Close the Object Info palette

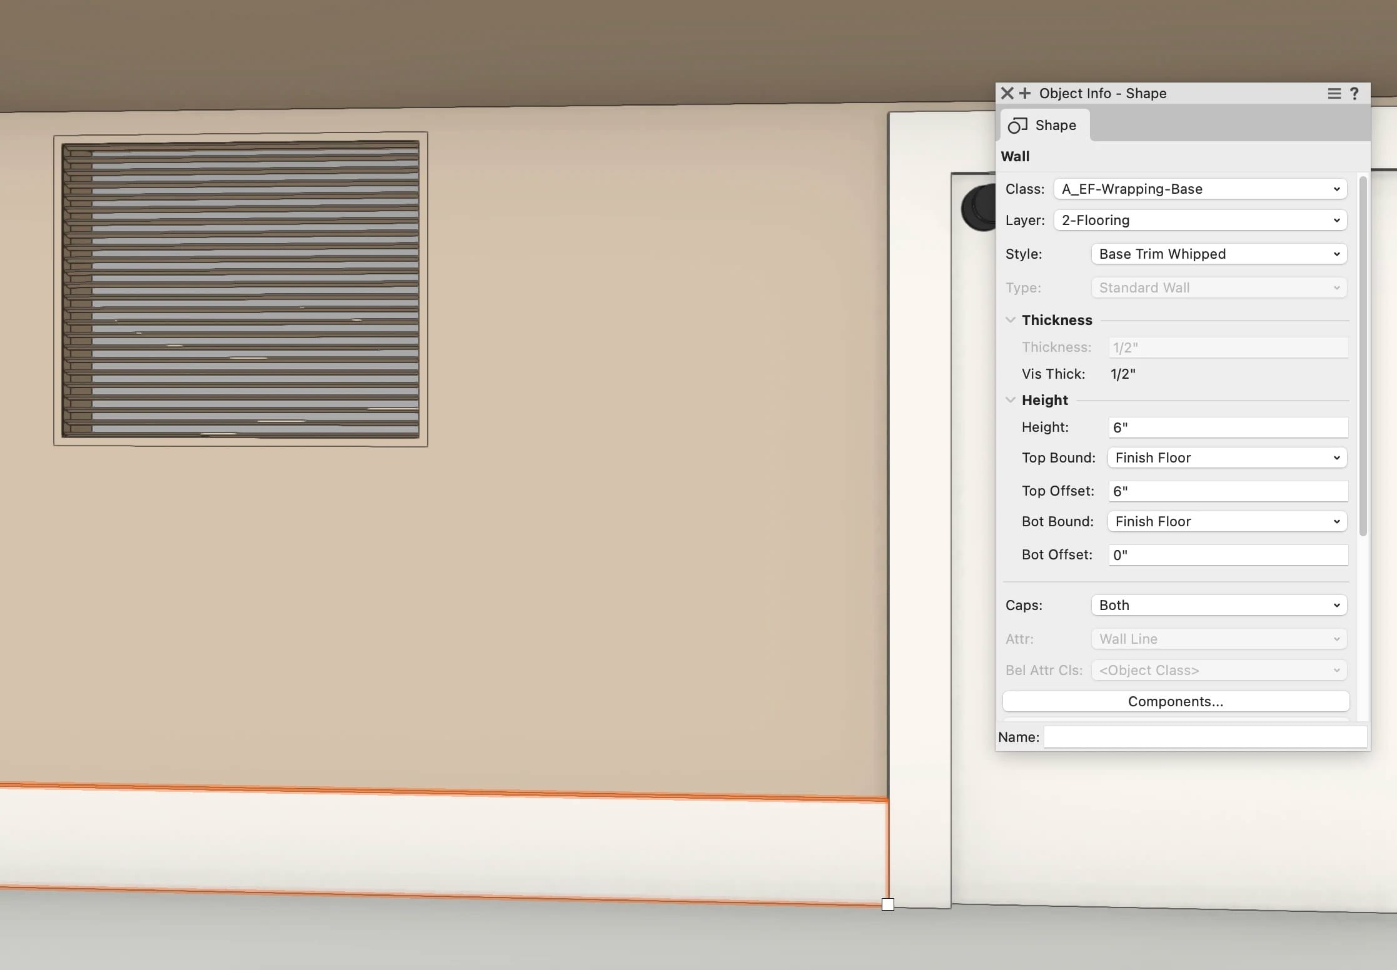(1007, 93)
